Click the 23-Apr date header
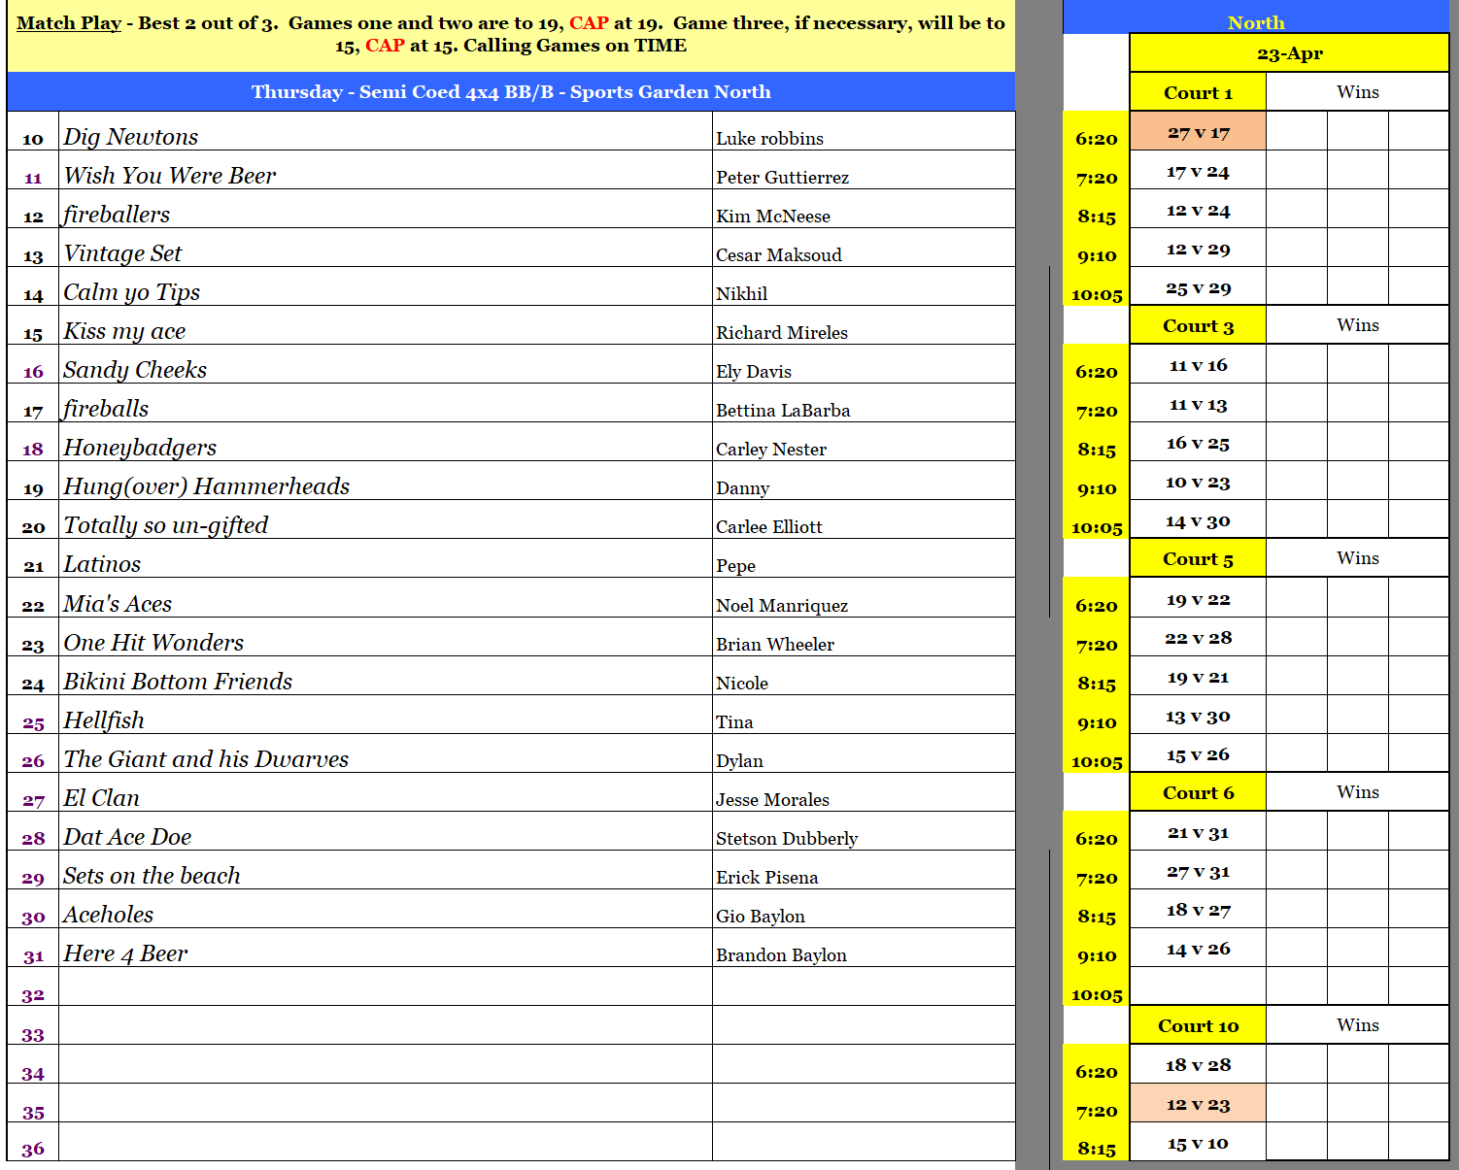This screenshot has width=1459, height=1170. click(1288, 54)
